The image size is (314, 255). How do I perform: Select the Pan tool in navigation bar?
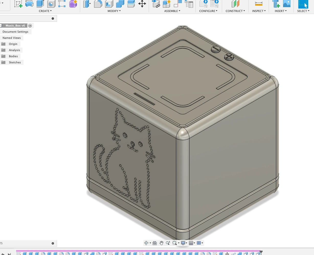coord(161,243)
